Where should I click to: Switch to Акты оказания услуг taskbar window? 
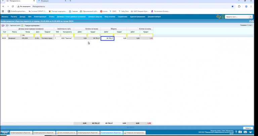point(66,133)
